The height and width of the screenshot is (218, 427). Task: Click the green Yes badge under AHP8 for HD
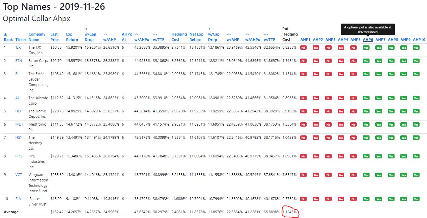pyautogui.click(x=391, y=111)
